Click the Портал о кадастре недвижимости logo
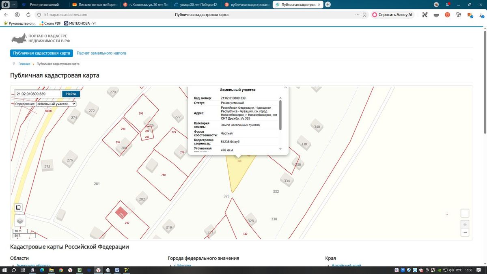 click(x=41, y=39)
